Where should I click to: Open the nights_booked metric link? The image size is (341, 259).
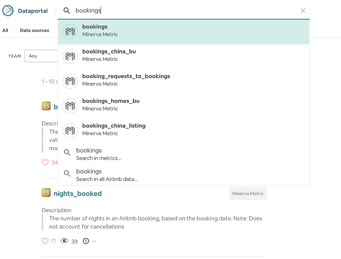tap(77, 193)
